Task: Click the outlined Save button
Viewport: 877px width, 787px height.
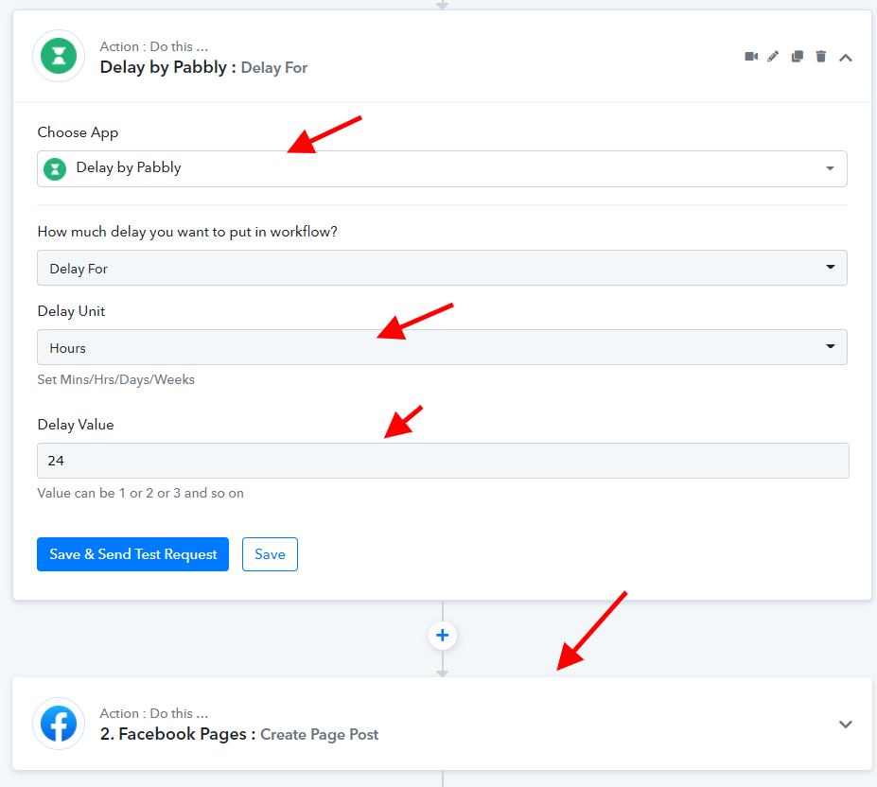Action: click(270, 554)
